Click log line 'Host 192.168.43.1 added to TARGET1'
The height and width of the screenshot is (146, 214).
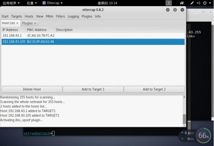28,111
